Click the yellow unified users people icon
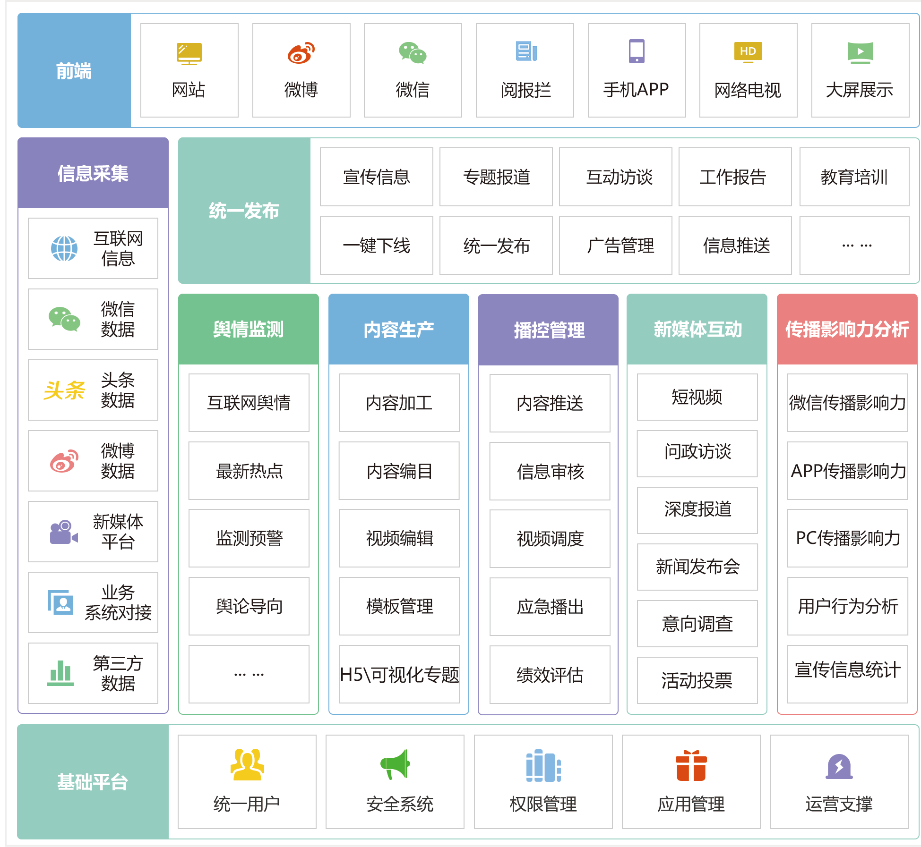The image size is (921, 847). 247,764
